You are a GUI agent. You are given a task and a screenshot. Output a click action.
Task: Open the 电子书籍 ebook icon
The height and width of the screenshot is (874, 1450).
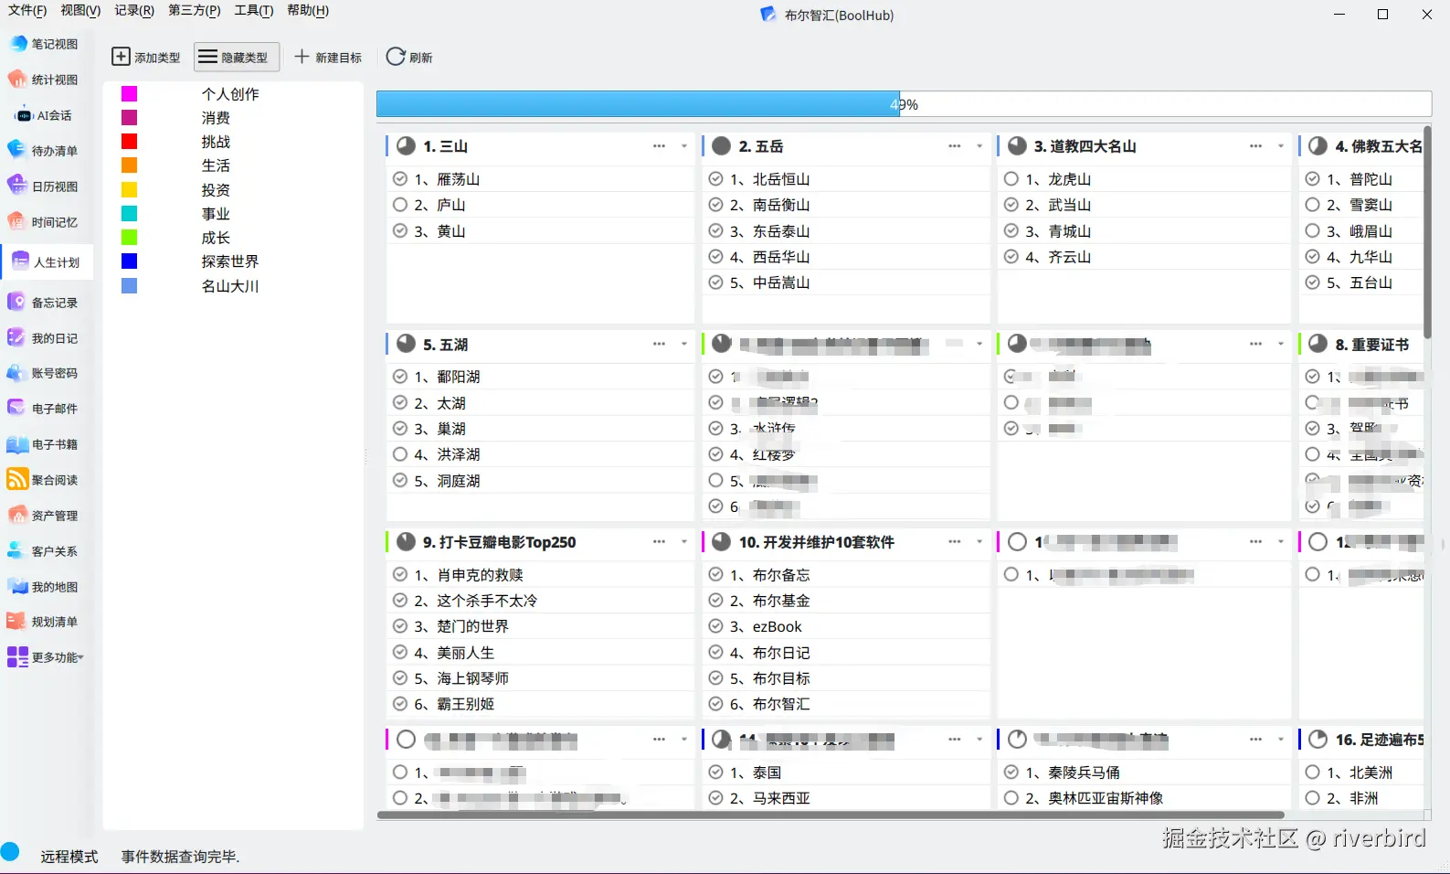(x=18, y=444)
